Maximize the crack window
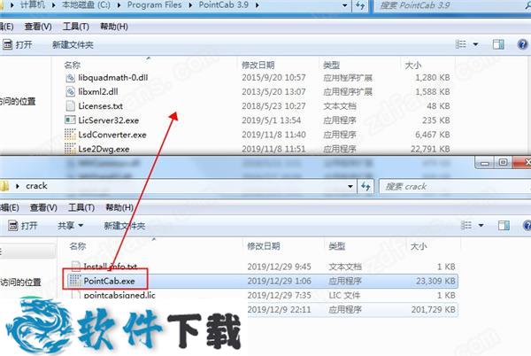The image size is (531, 356). pos(504,162)
